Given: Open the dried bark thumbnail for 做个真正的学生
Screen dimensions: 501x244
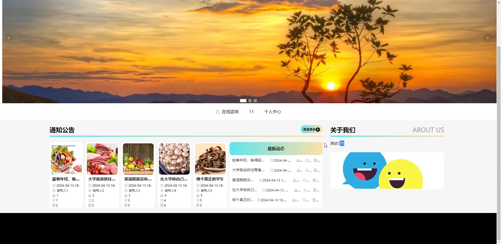Looking at the screenshot, I should tap(210, 159).
